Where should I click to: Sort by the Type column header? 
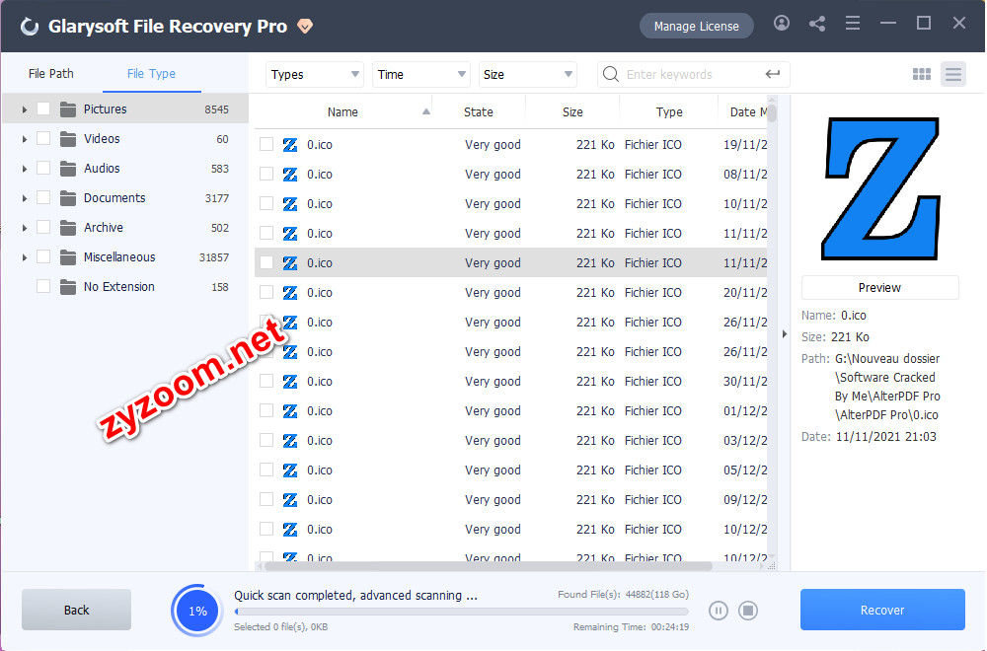(x=668, y=112)
